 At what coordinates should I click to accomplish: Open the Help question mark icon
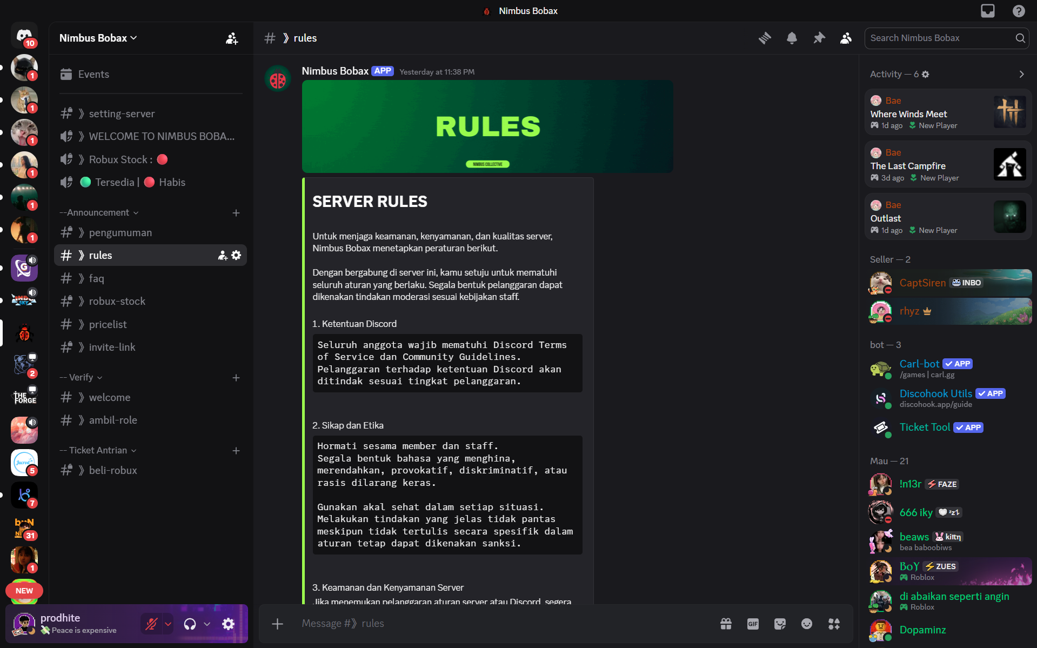(1019, 11)
